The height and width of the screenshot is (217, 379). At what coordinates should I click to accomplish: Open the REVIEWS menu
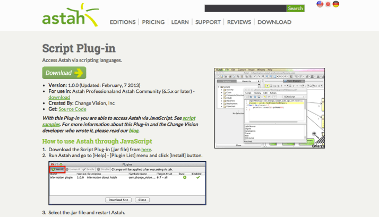tap(239, 22)
